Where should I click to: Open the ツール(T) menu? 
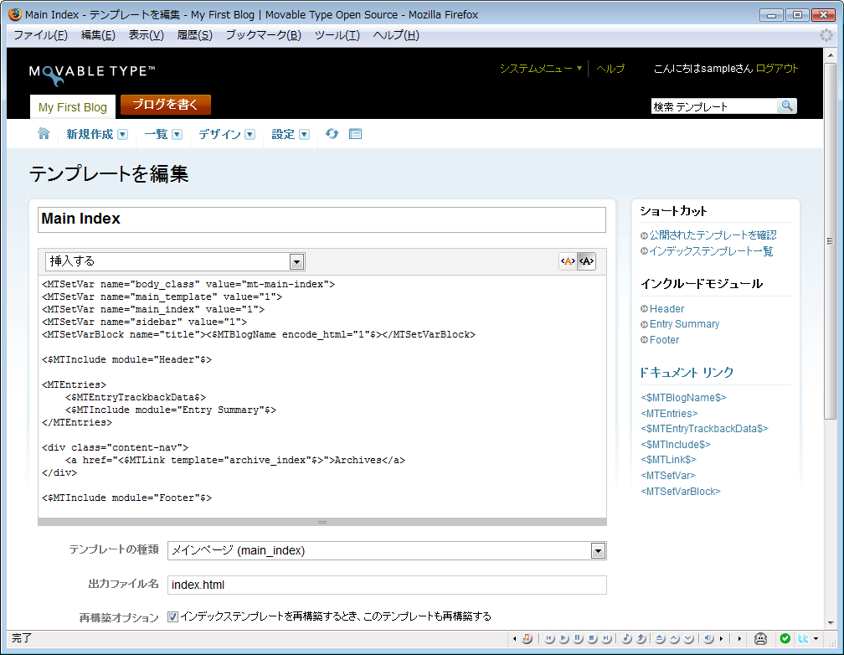[x=337, y=35]
